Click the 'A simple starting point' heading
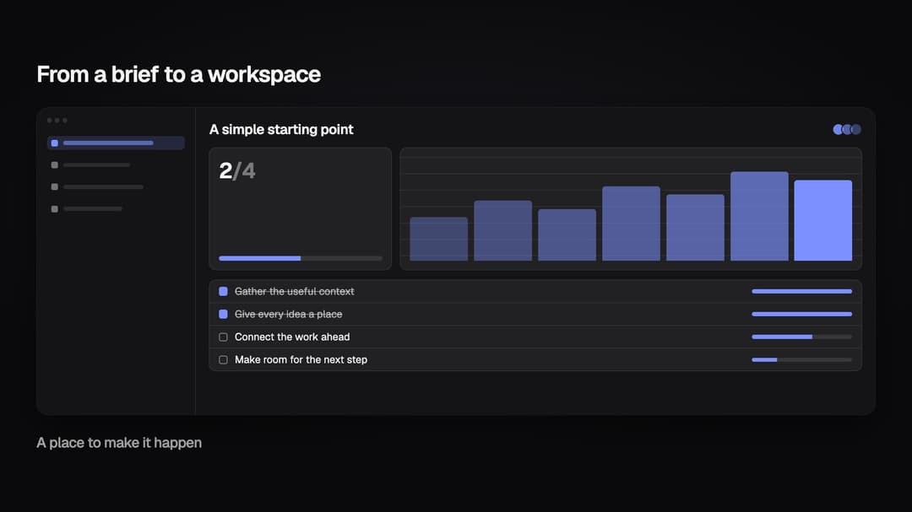912x512 pixels. [281, 130]
